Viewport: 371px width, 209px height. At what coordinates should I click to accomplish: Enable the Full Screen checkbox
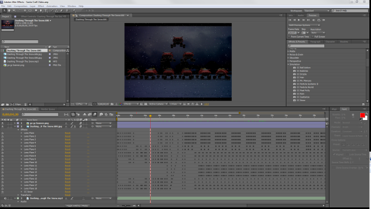312,37
